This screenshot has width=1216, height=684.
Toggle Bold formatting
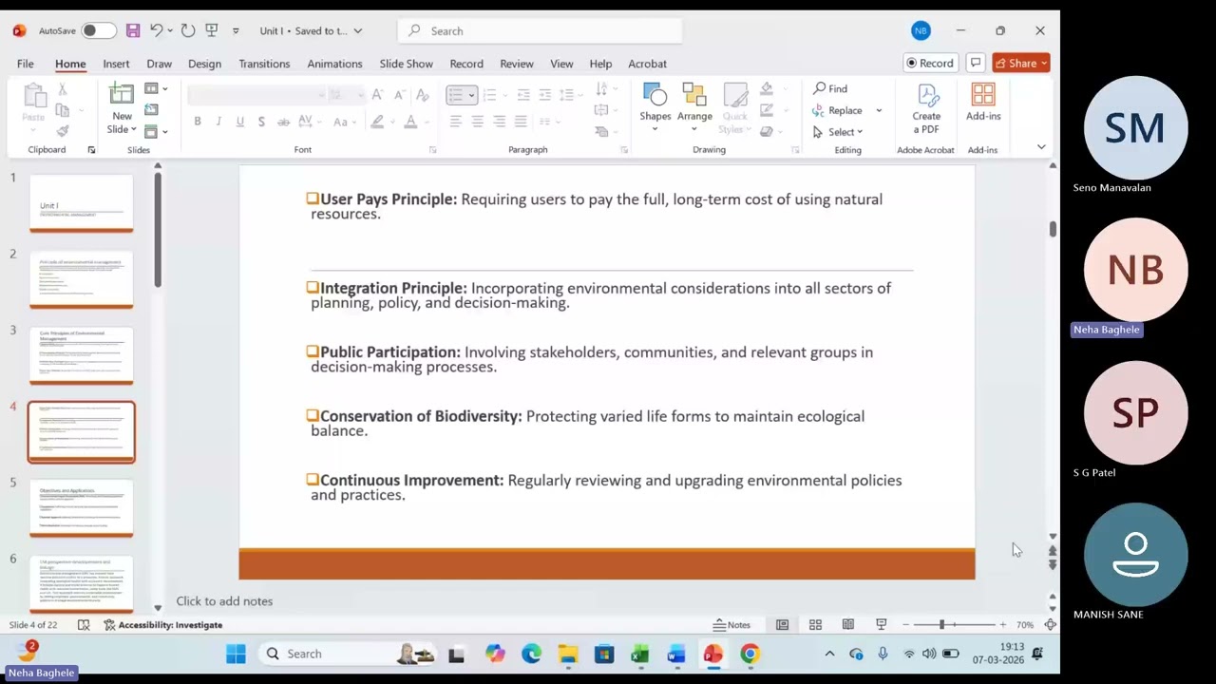click(x=198, y=122)
